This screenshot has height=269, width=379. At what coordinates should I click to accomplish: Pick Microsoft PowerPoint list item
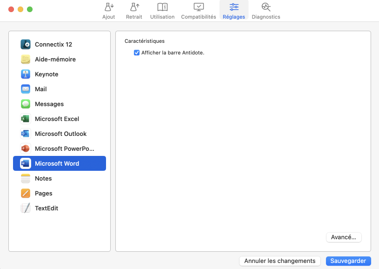tap(64, 149)
